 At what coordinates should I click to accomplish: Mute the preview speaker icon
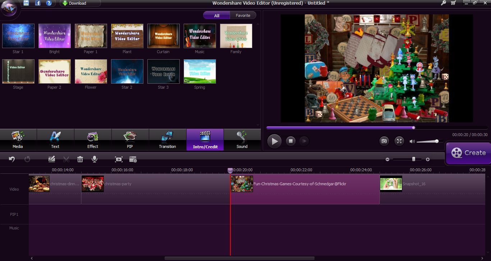pos(412,141)
